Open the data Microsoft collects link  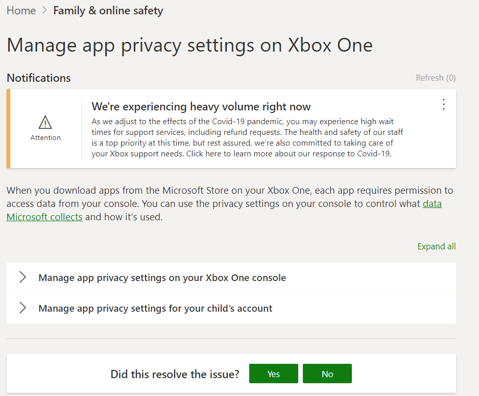224,210
